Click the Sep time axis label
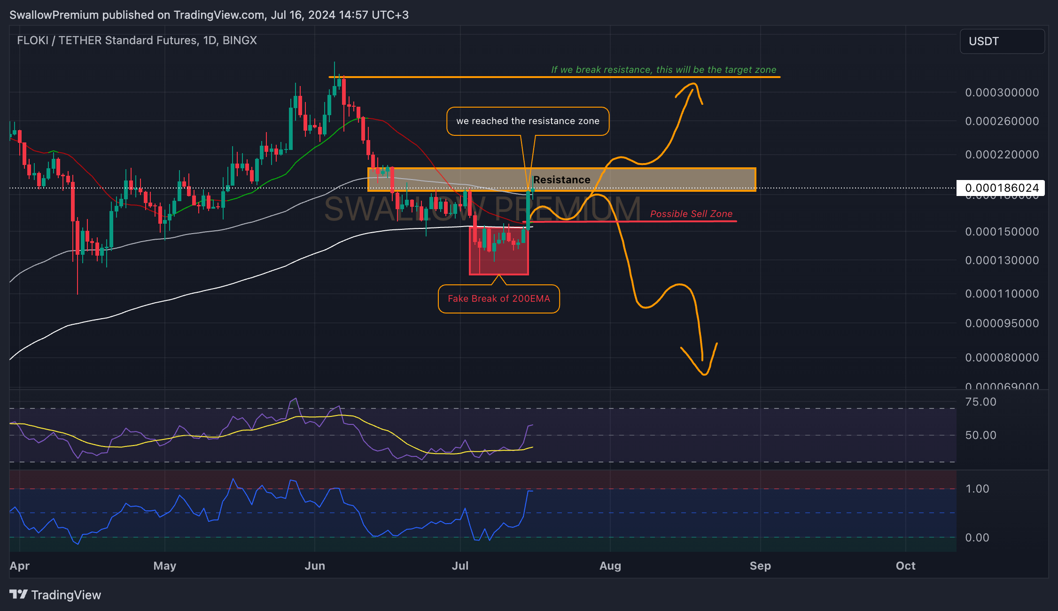 (760, 566)
